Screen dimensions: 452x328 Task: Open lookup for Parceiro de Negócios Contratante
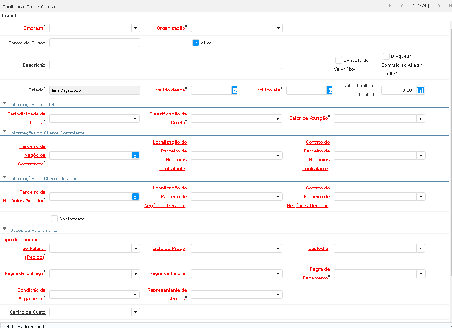click(x=135, y=156)
